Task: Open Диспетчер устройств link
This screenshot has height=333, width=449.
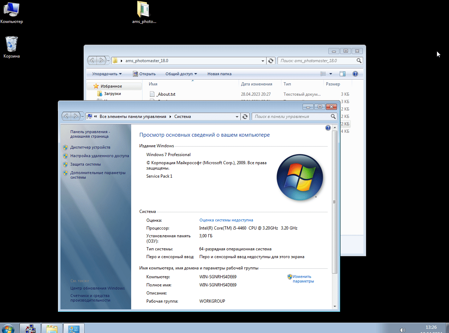Action: tap(90, 147)
